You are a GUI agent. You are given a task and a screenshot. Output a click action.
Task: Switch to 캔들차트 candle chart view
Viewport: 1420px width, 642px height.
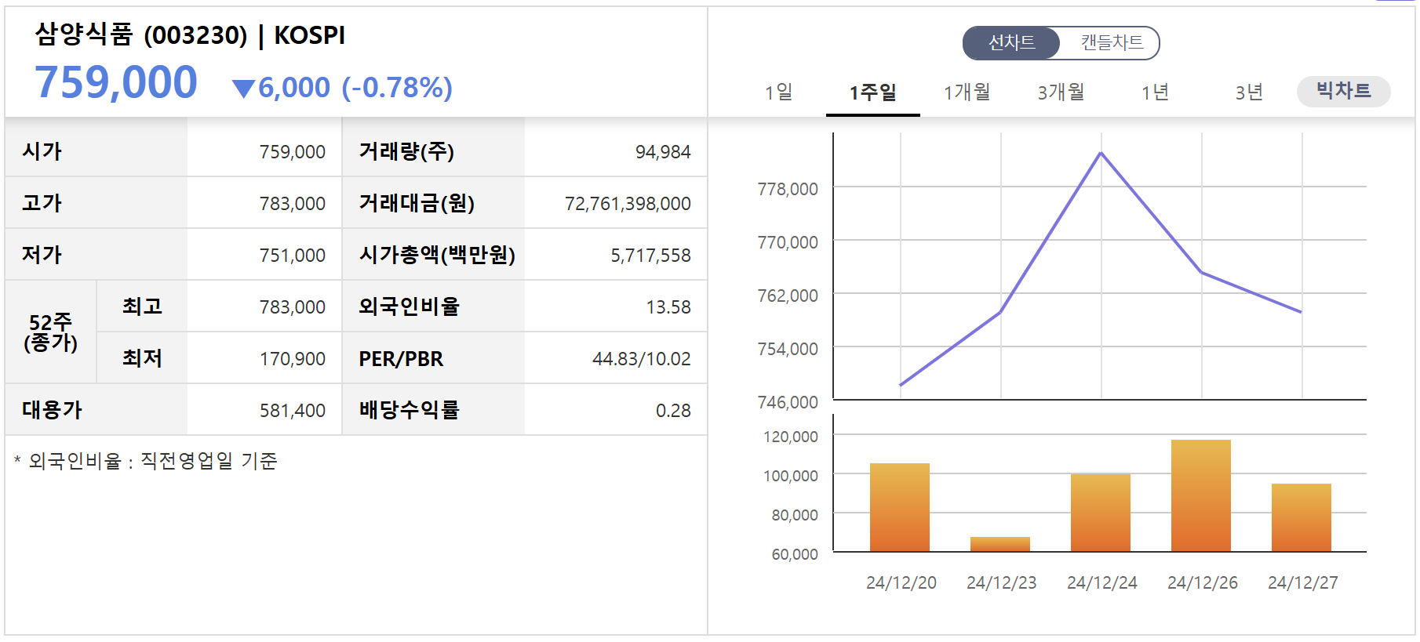[x=1111, y=43]
